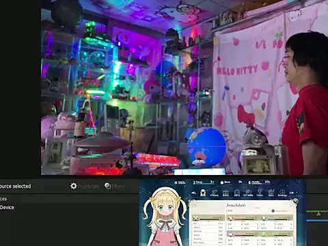This screenshot has height=246, width=328.
Task: Click the JesuAdam character name
Action: pyautogui.click(x=236, y=205)
